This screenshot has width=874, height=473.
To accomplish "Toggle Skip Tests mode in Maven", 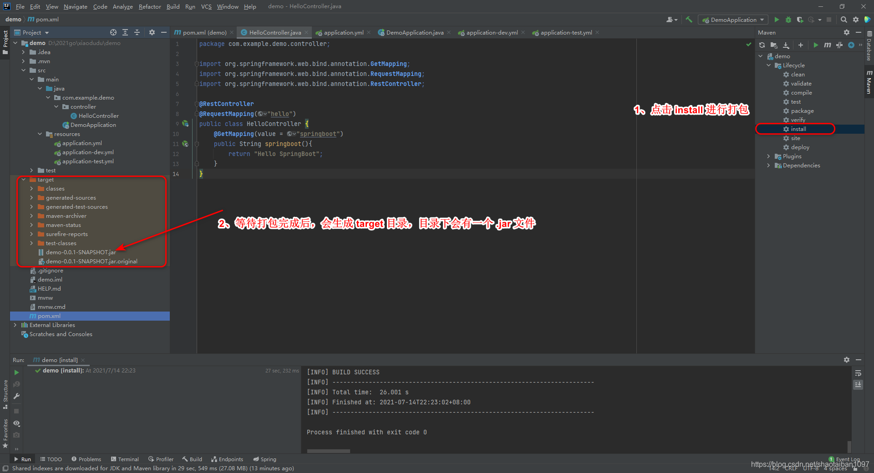I will 851,45.
